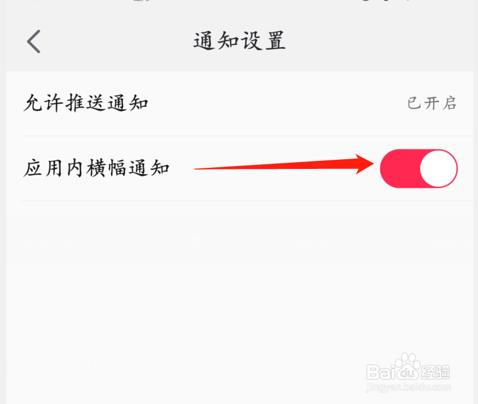Select the 应用内横幅通知 label
This screenshot has height=404, width=478.
coord(96,168)
